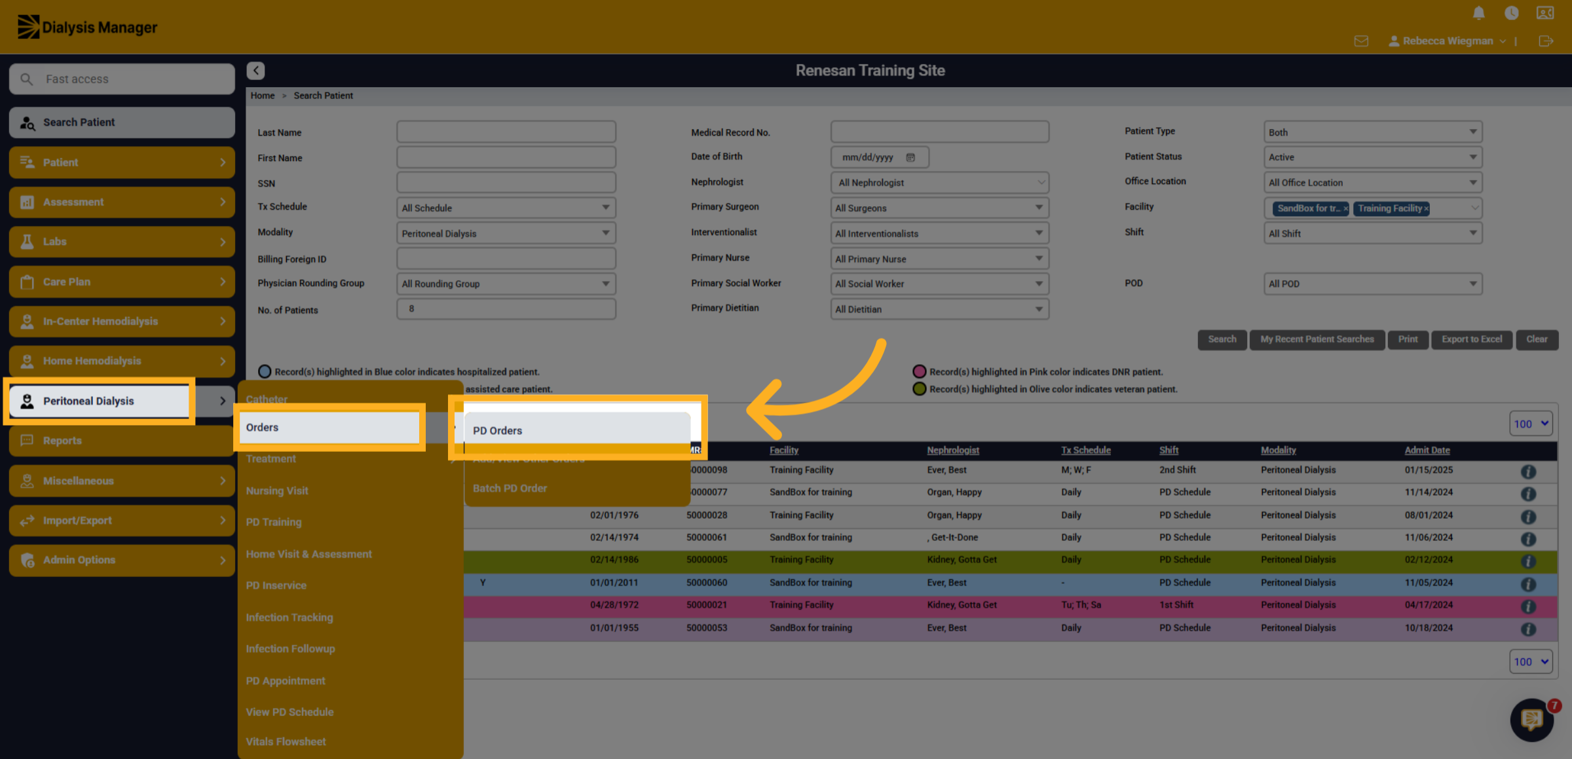Select PD Orders in the submenu
The height and width of the screenshot is (759, 1572).
coord(577,430)
